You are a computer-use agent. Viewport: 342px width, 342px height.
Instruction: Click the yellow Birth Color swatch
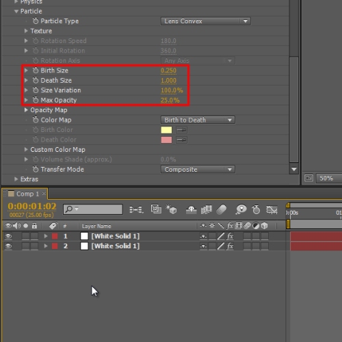[166, 130]
